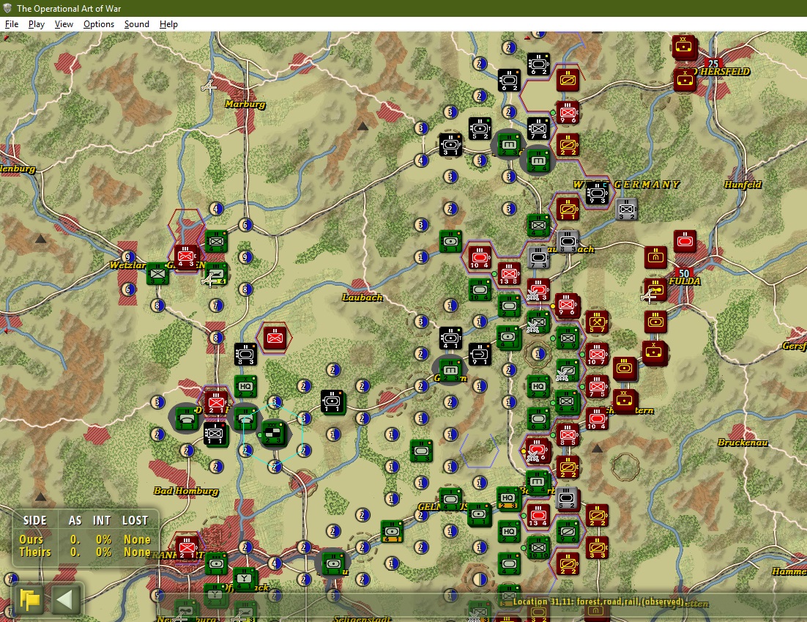Select black unit 9-3 near West Germany label
807x622 pixels.
(x=597, y=193)
